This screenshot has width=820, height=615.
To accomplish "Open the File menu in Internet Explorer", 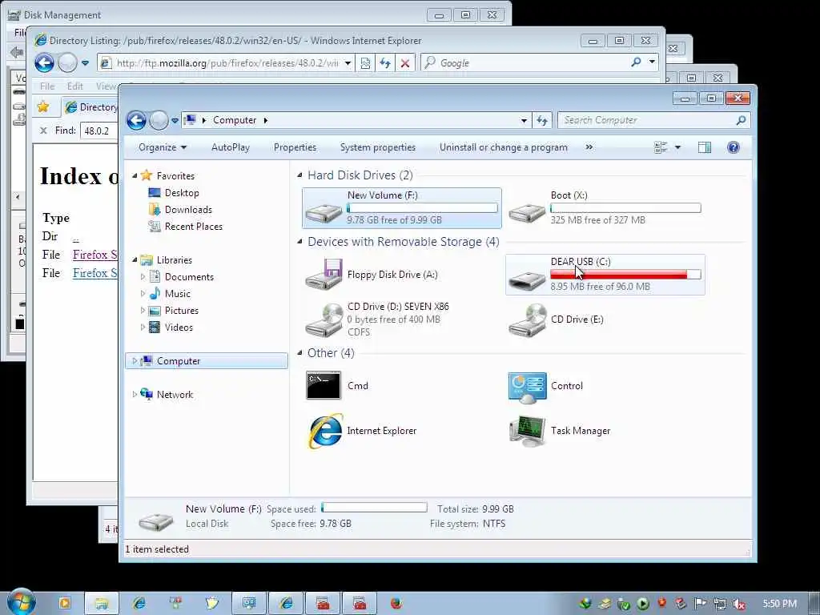I will pos(47,86).
